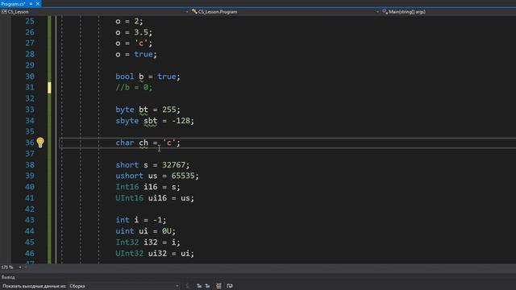This screenshot has height=290, width=516.
Task: Click the line 'sbyte sbt = -128;'
Action: coord(155,121)
